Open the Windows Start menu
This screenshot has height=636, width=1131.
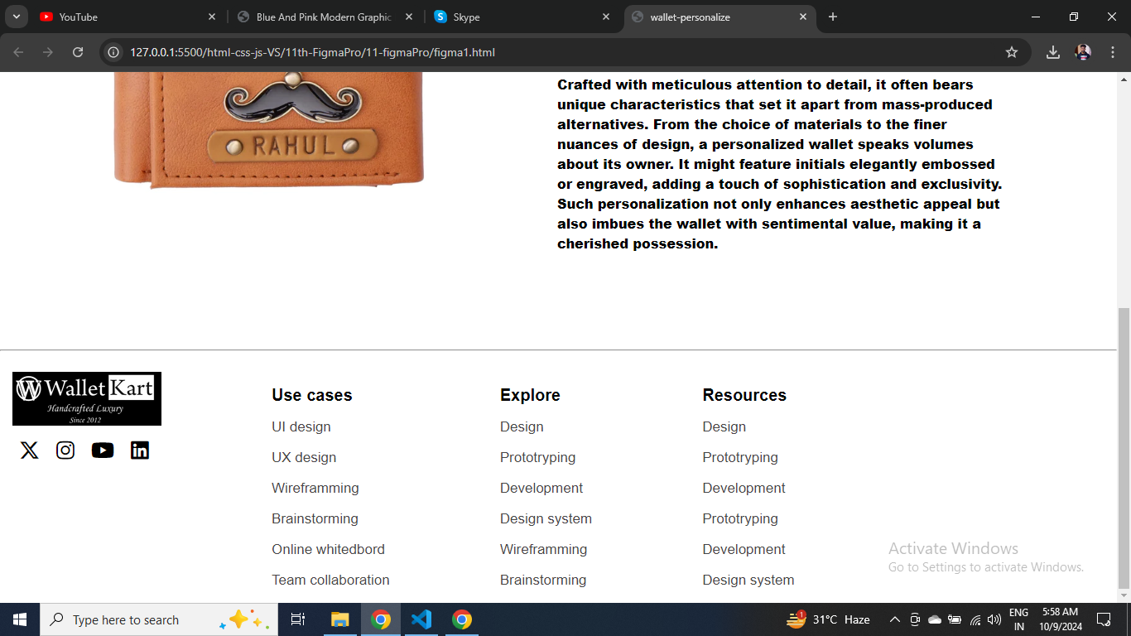coord(20,619)
